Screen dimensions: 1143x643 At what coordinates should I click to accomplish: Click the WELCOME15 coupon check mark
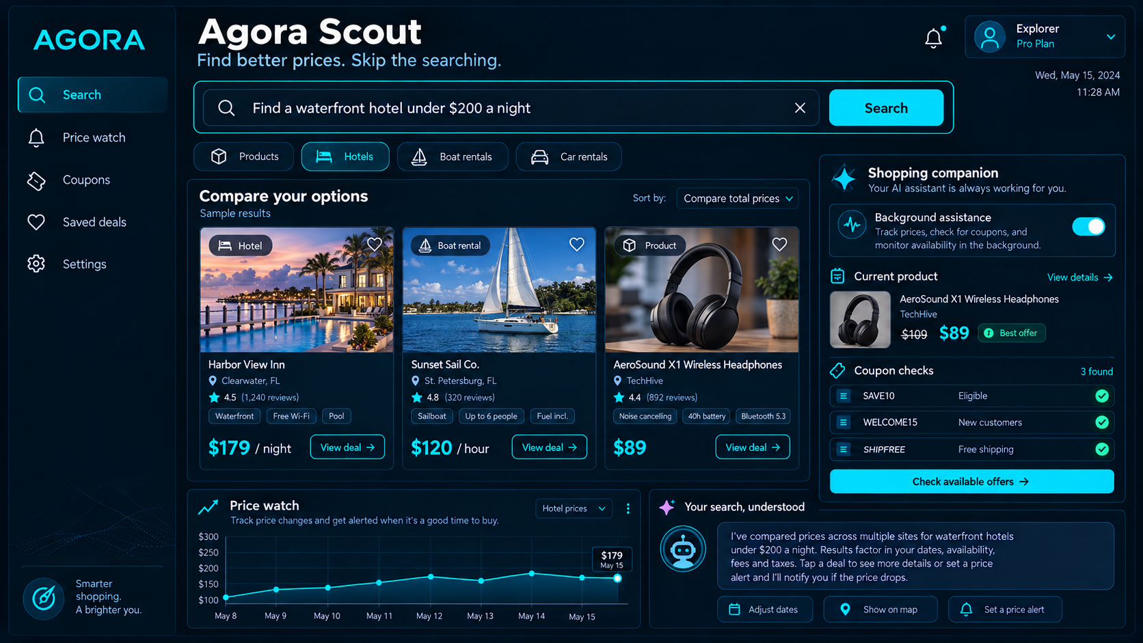coord(1102,422)
